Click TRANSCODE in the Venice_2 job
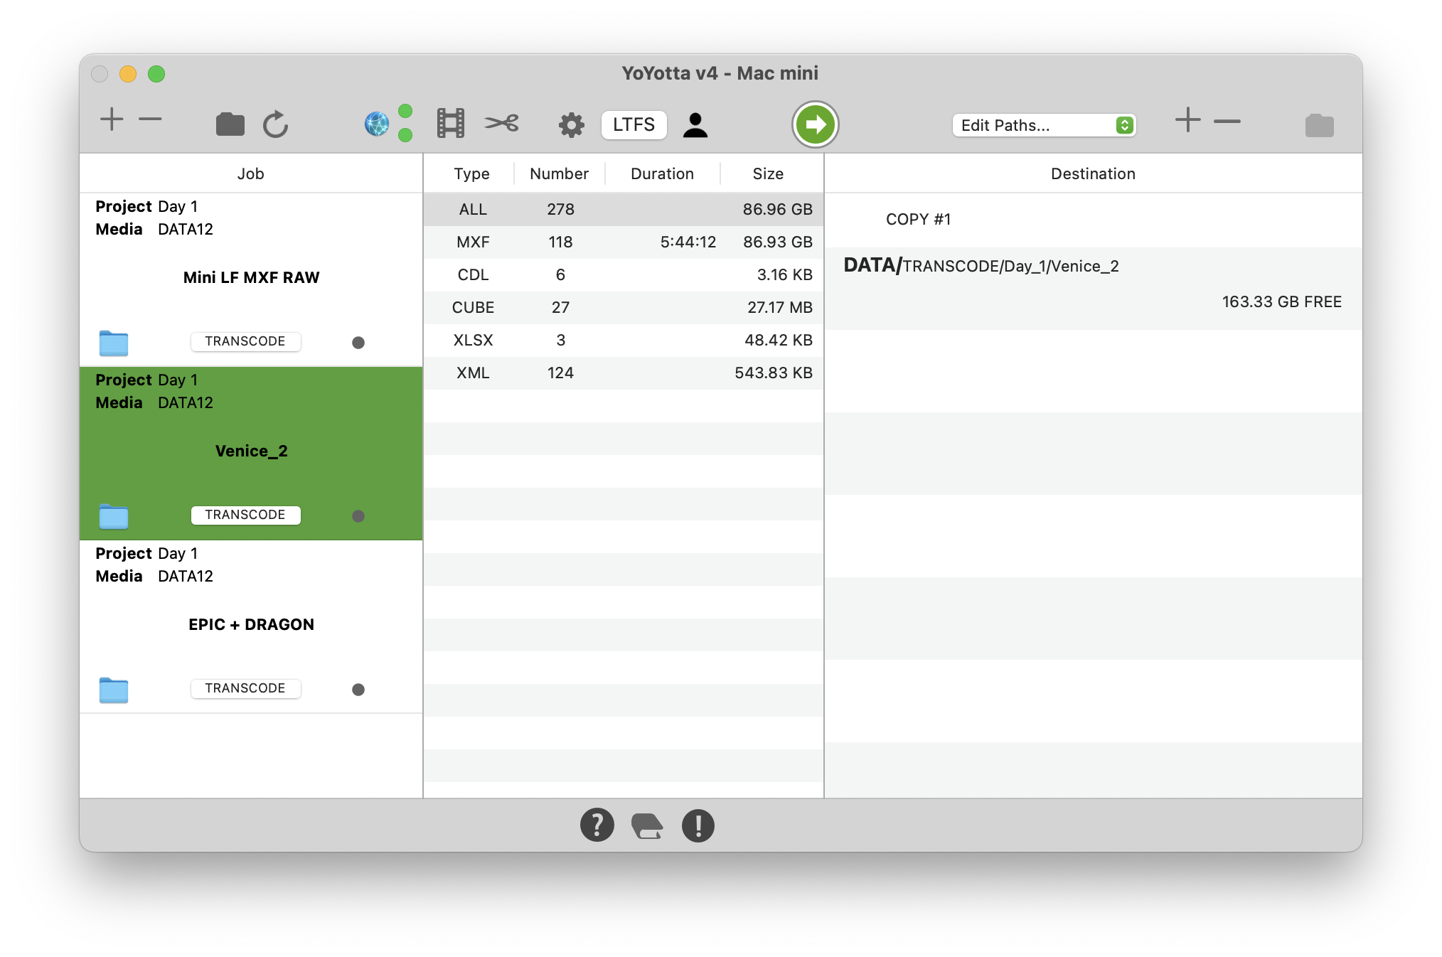The image size is (1442, 957). coord(245,515)
